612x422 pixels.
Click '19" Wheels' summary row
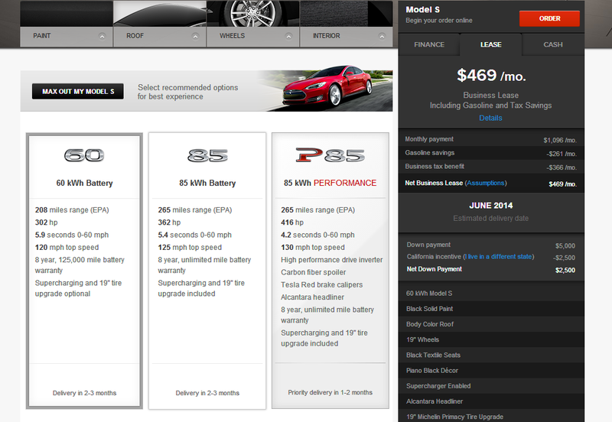tap(491, 339)
